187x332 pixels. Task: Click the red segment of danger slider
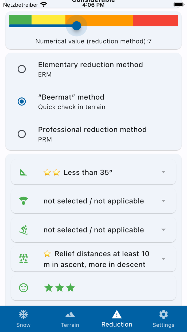coord(155,21)
